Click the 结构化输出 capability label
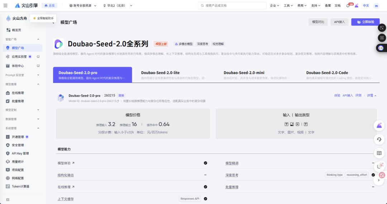The image size is (387, 204). point(66,175)
